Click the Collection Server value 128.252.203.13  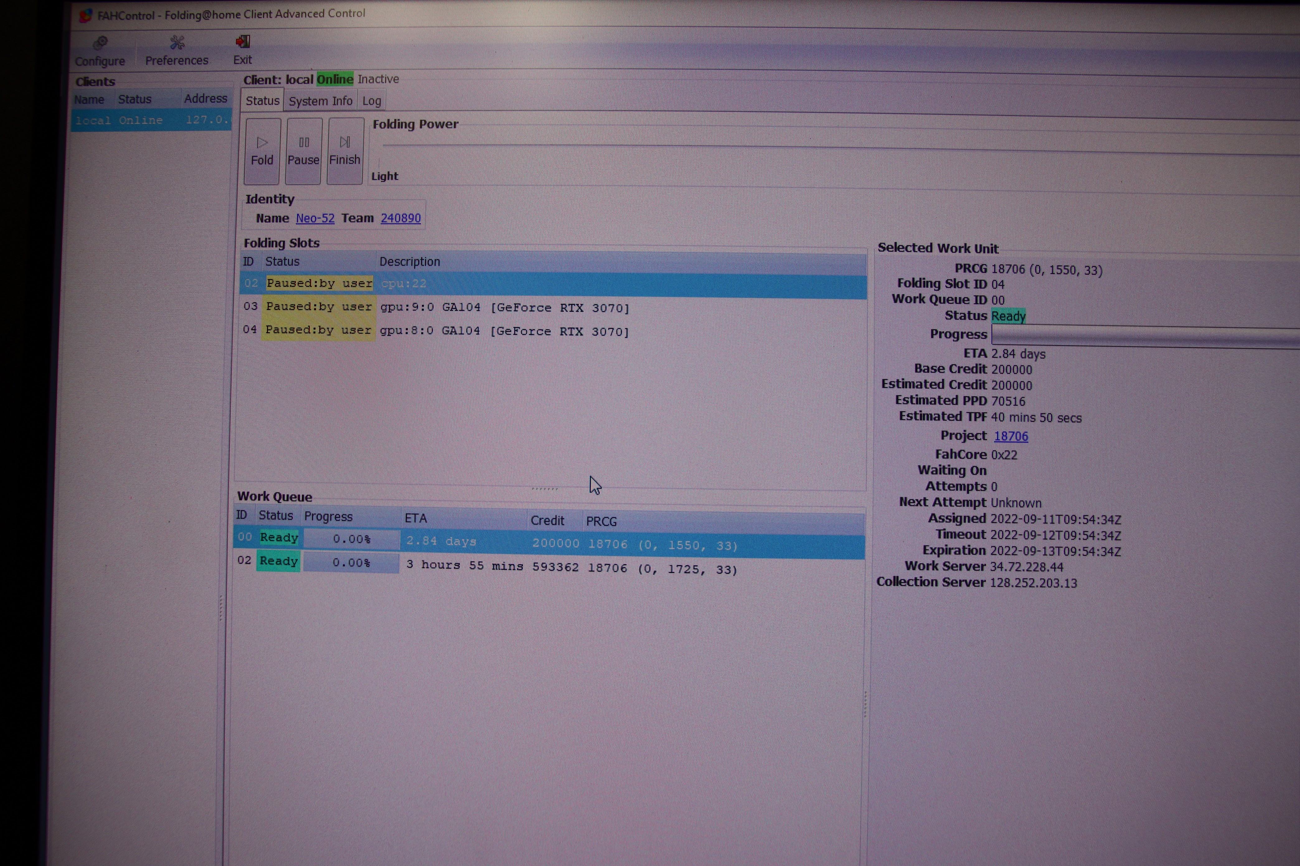tap(1033, 583)
